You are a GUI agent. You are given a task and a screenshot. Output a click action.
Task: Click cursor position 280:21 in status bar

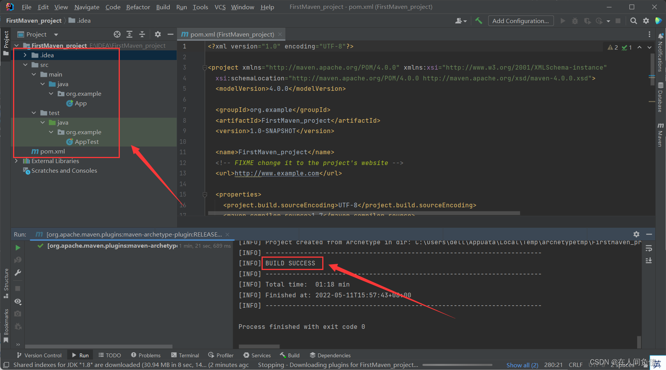[x=553, y=365]
